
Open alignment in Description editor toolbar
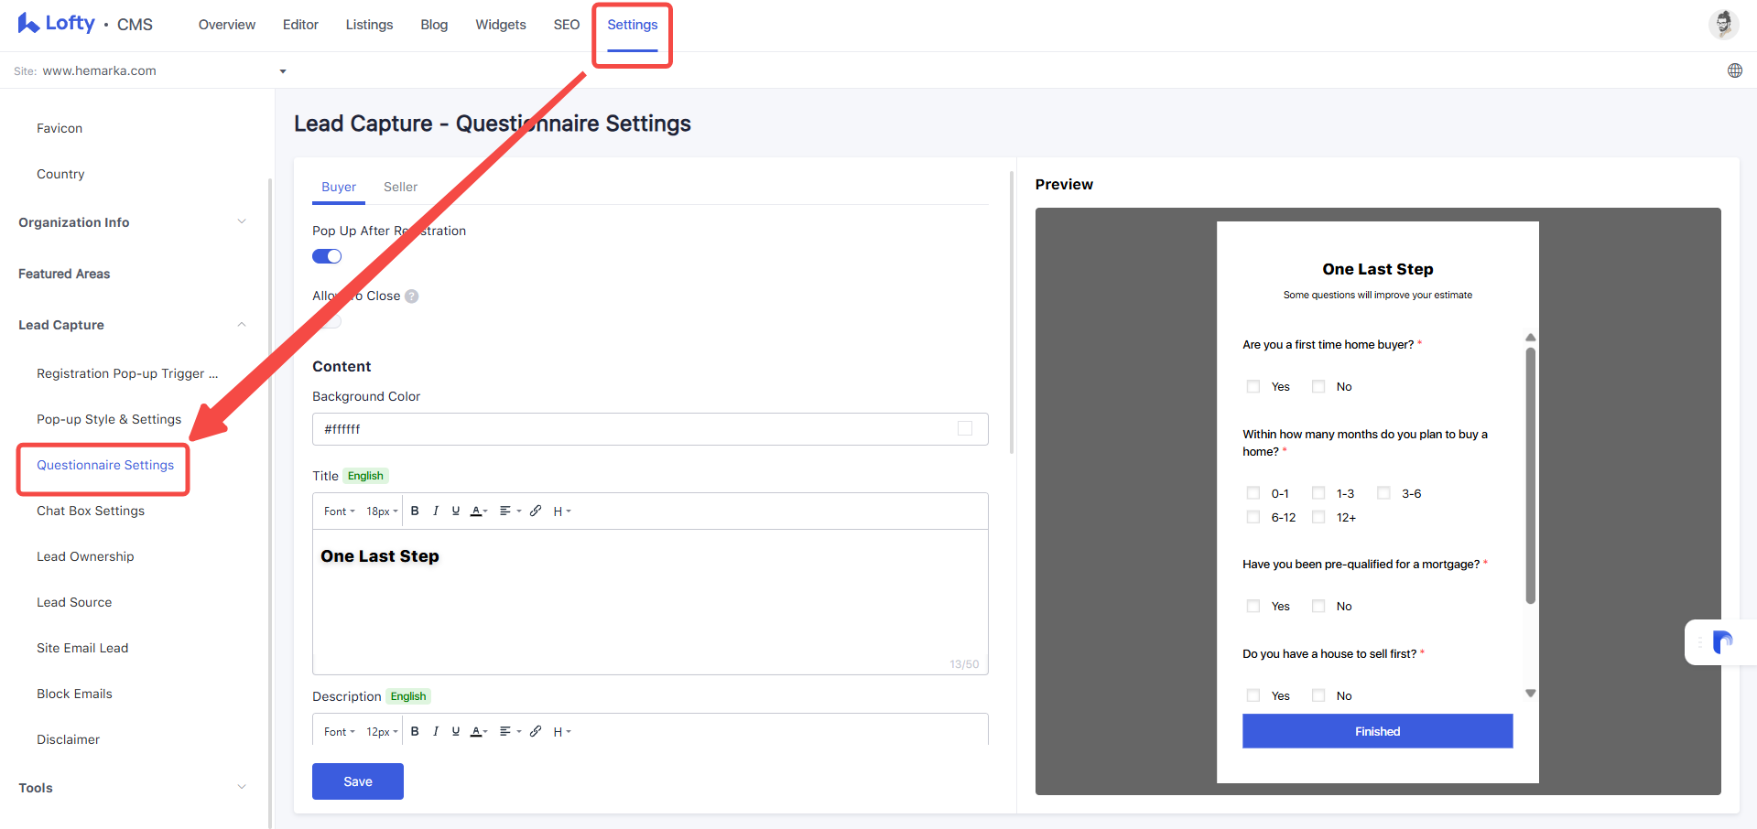coord(509,731)
